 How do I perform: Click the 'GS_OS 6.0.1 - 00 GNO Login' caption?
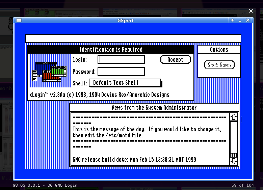45,185
